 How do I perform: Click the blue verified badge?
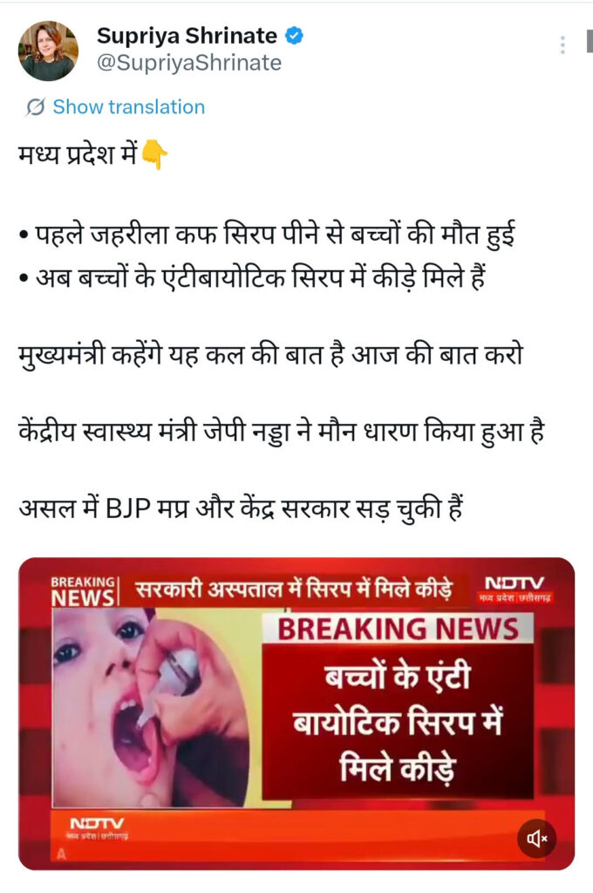pyautogui.click(x=294, y=36)
